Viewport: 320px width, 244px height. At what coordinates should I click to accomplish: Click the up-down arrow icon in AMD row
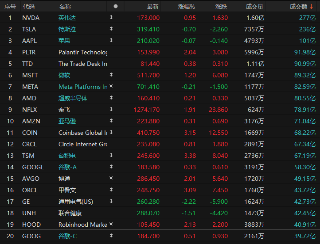[x=111, y=98]
